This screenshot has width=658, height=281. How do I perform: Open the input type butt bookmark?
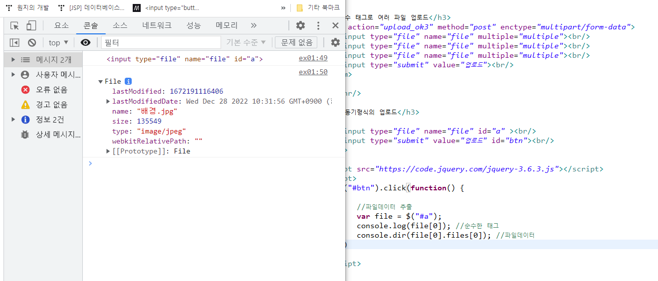tap(167, 7)
